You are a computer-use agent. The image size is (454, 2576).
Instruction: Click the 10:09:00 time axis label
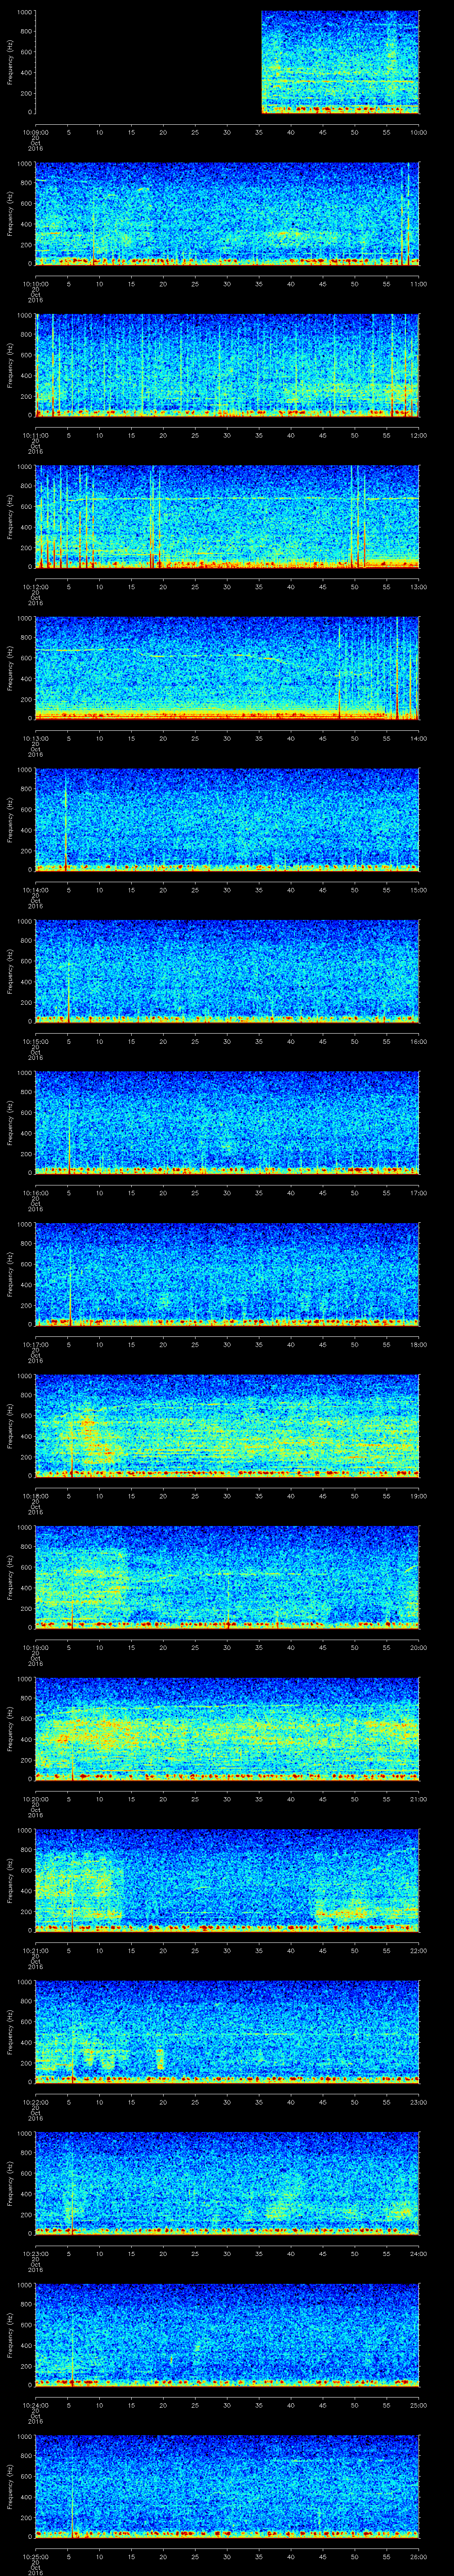(x=35, y=132)
